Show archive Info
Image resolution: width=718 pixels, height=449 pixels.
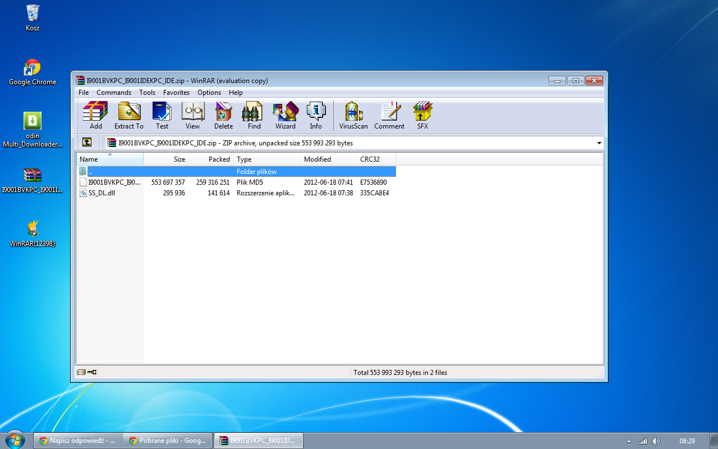point(316,116)
